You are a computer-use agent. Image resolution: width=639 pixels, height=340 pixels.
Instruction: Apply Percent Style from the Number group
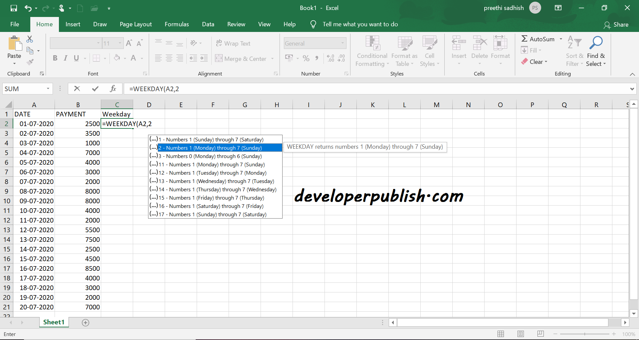click(306, 58)
